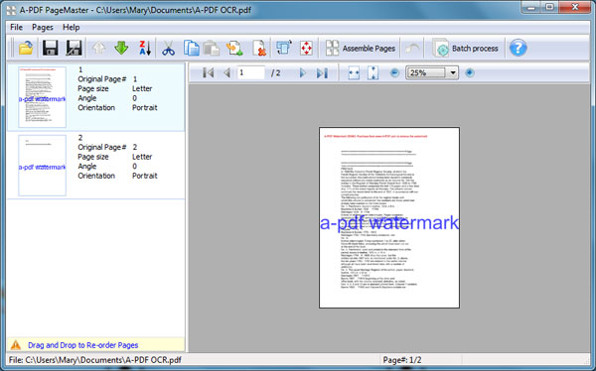Image resolution: width=596 pixels, height=371 pixels.
Task: Click page 2's 'Orientation' label
Action: [96, 176]
